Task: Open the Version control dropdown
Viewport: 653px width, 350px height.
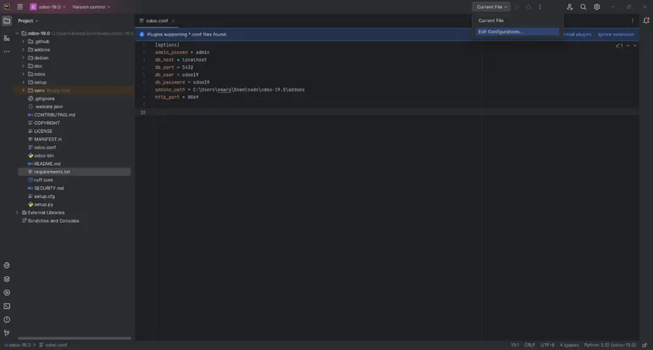Action: [91, 7]
